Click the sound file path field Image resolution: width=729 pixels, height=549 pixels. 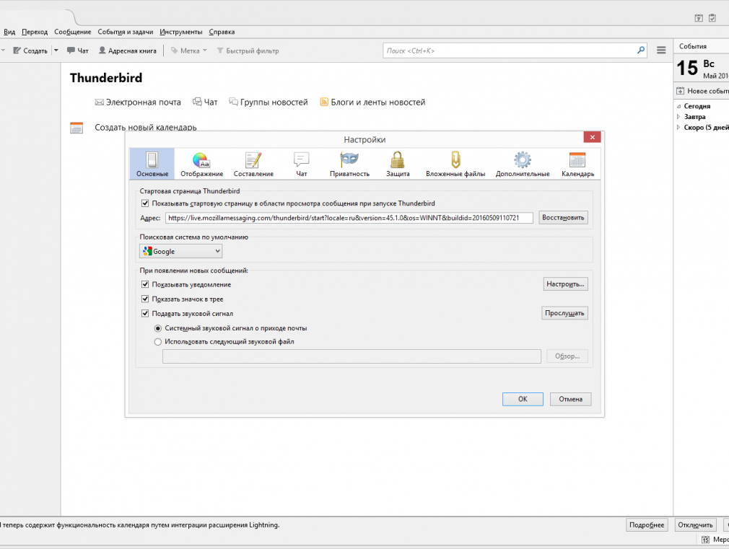pos(352,356)
